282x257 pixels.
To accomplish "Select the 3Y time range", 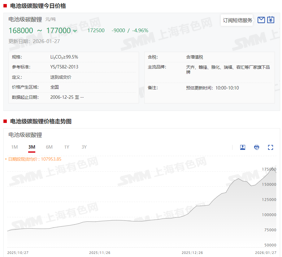I will (x=84, y=147).
